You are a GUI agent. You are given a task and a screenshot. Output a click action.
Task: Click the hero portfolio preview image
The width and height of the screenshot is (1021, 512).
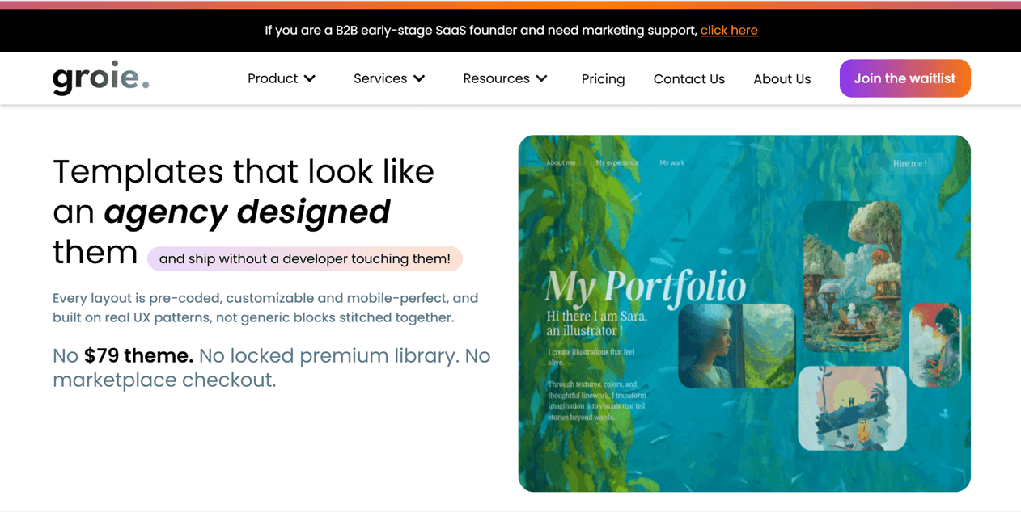point(744,313)
